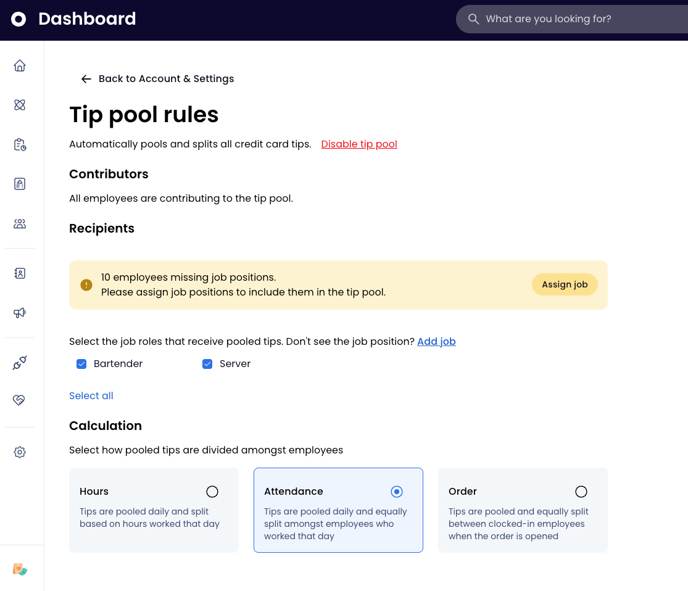Click the team members group icon

pyautogui.click(x=20, y=223)
